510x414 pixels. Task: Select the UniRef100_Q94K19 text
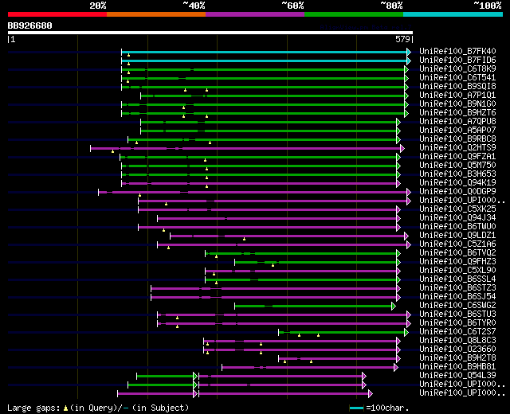457,182
